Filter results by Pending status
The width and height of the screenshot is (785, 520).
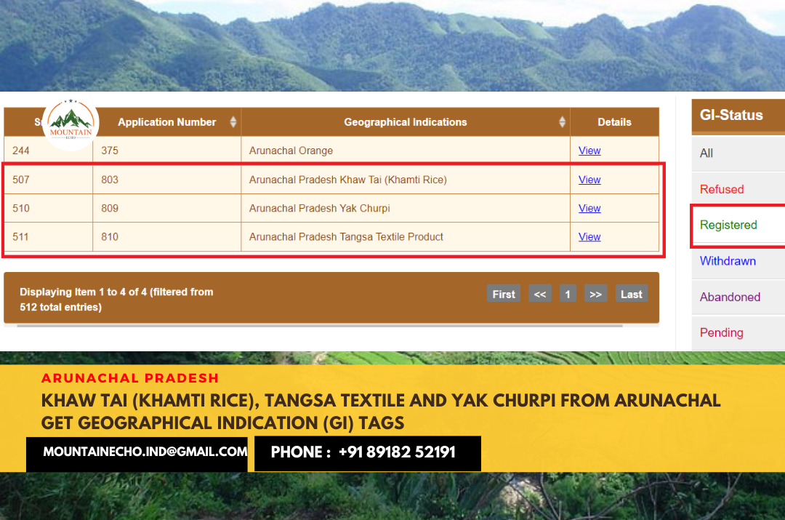pyautogui.click(x=722, y=332)
